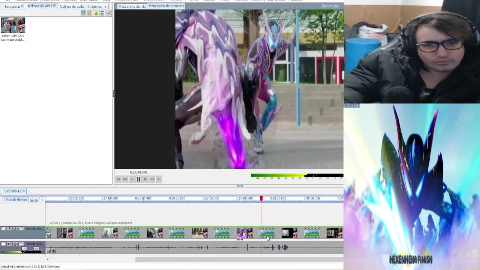The height and width of the screenshot is (270, 480).
Task: Select the video track checkbox
Action: click(x=3, y=229)
